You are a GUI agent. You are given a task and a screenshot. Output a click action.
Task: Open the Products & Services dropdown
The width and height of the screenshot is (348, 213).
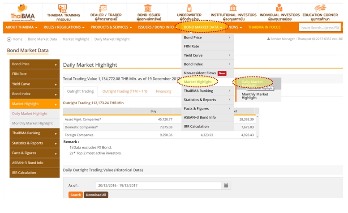(111, 27)
